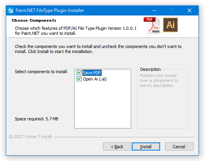The width and height of the screenshot is (205, 161).
Task: Select the Save PDF component label
Action: (x=92, y=73)
